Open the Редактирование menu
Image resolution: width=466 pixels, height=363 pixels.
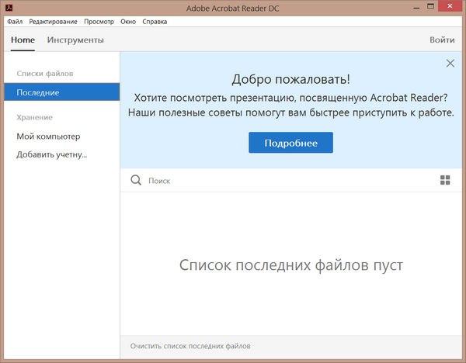53,22
